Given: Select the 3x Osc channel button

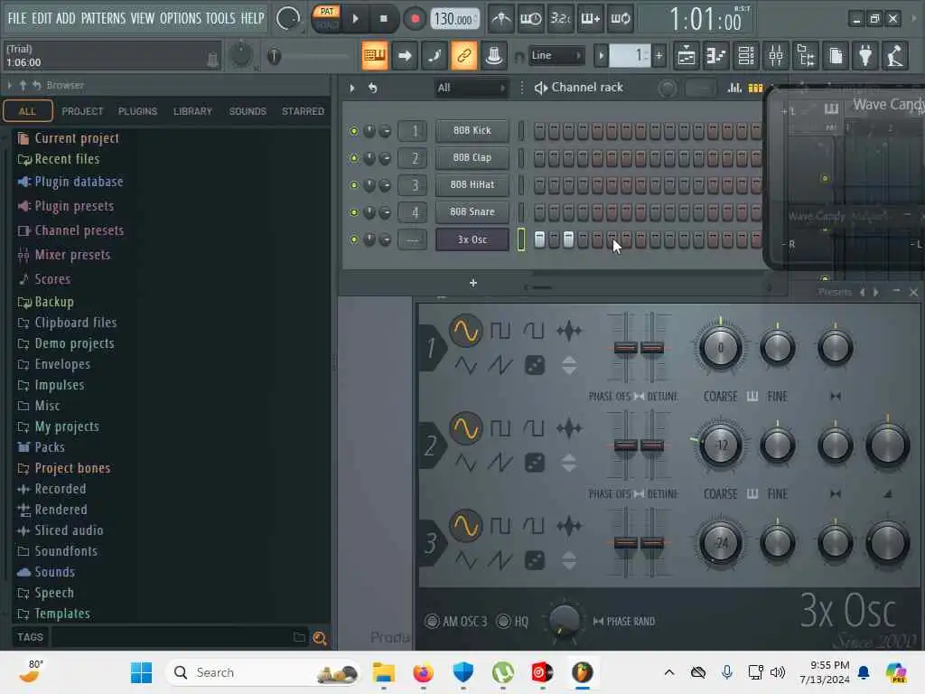Looking at the screenshot, I should point(472,239).
